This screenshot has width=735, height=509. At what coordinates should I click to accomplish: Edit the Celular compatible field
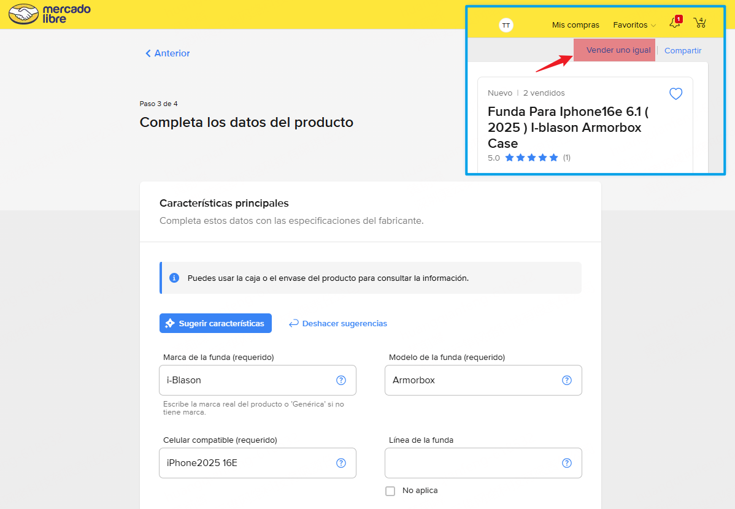point(257,463)
